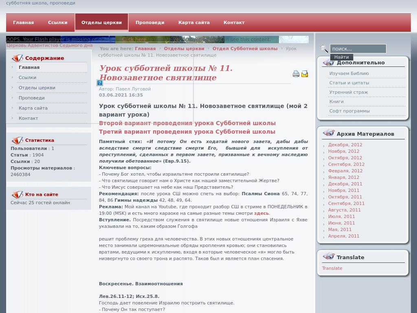Click the magnifying glass search icon
The height and width of the screenshot is (313, 417).
(324, 48)
